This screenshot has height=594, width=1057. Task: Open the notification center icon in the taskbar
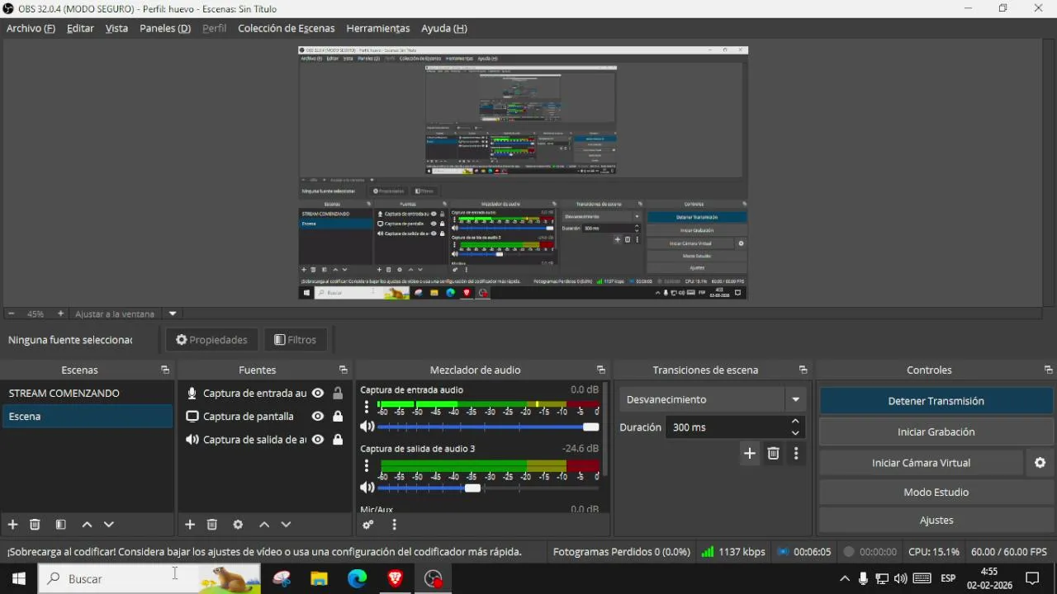coord(1031,579)
